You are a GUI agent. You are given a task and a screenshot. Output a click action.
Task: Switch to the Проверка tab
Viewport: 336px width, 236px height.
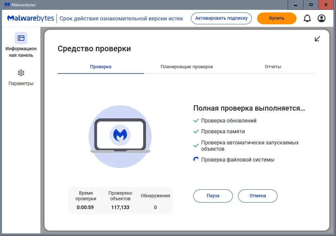(101, 67)
